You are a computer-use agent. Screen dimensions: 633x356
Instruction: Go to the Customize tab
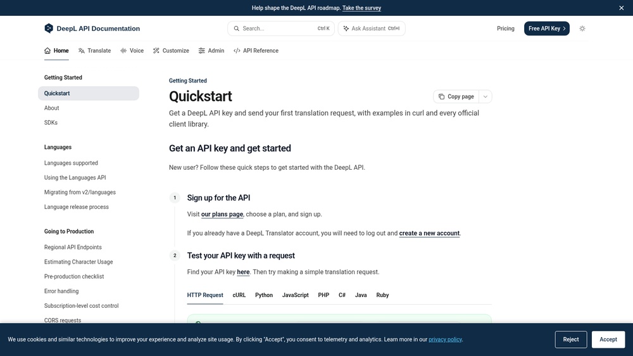tap(171, 51)
